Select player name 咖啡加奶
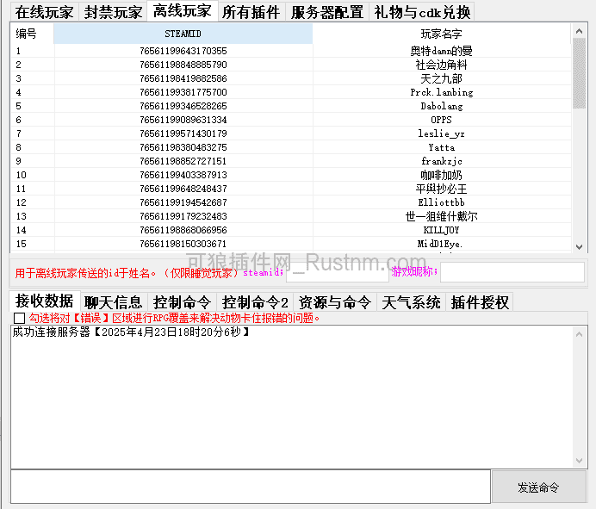 441,175
